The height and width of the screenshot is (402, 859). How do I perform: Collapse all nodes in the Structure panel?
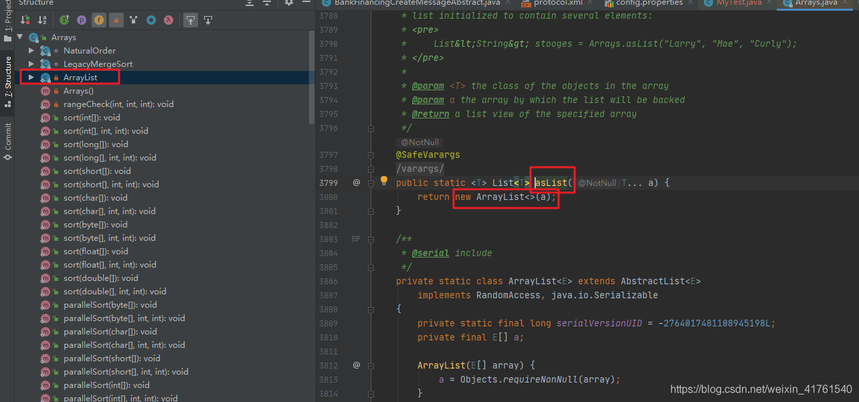click(x=266, y=4)
